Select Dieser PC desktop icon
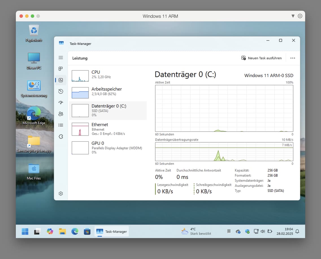This screenshot has height=259, width=321. [x=34, y=61]
